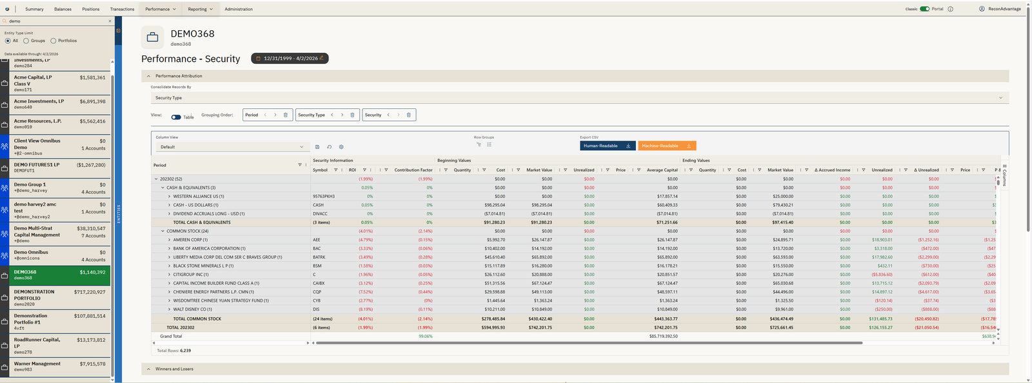1032x383 pixels.
Task: Expand the AMEREN CORP row
Action: pos(169,240)
